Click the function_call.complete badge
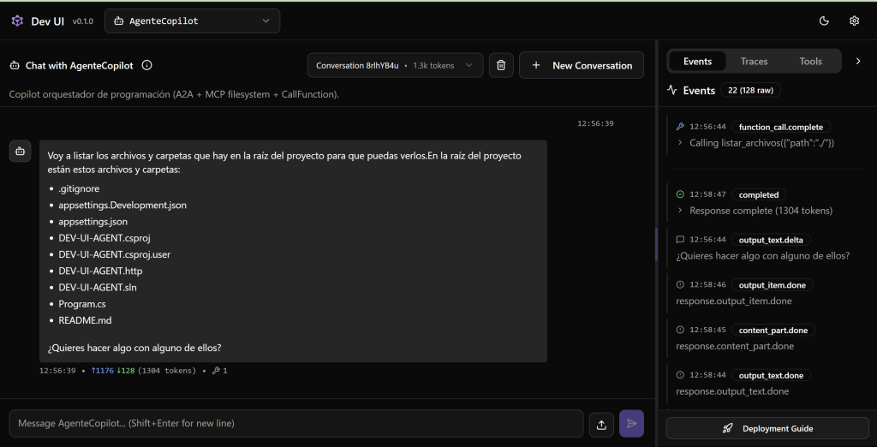The width and height of the screenshot is (877, 447). 781,127
